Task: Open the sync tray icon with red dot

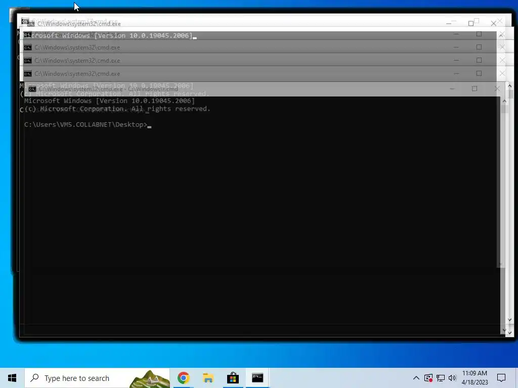Action: pyautogui.click(x=428, y=378)
